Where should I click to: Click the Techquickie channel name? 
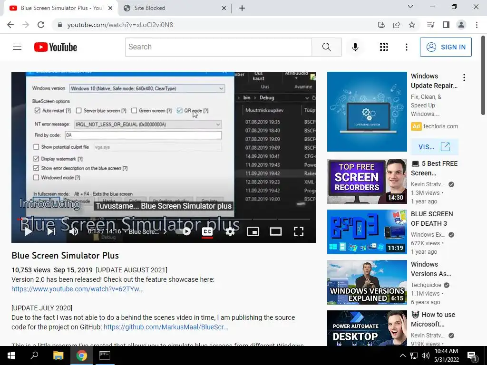pos(426,285)
